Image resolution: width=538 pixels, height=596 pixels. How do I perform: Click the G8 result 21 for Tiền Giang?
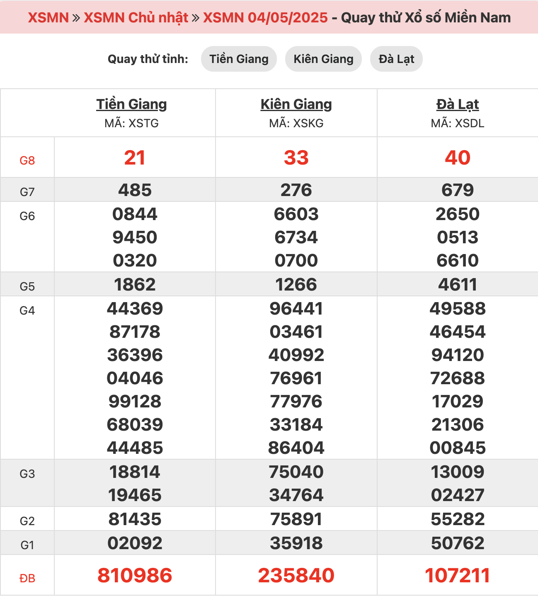coord(135,157)
